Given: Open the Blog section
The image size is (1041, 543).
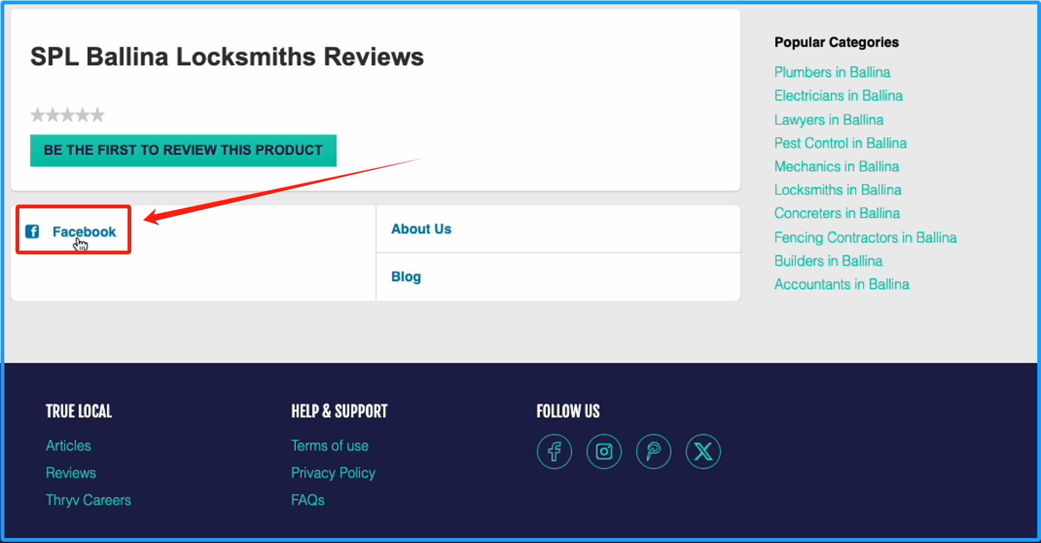Looking at the screenshot, I should click(x=406, y=277).
